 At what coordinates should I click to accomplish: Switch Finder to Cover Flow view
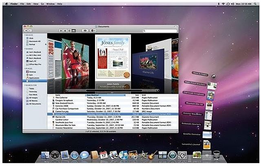[x=73, y=31]
